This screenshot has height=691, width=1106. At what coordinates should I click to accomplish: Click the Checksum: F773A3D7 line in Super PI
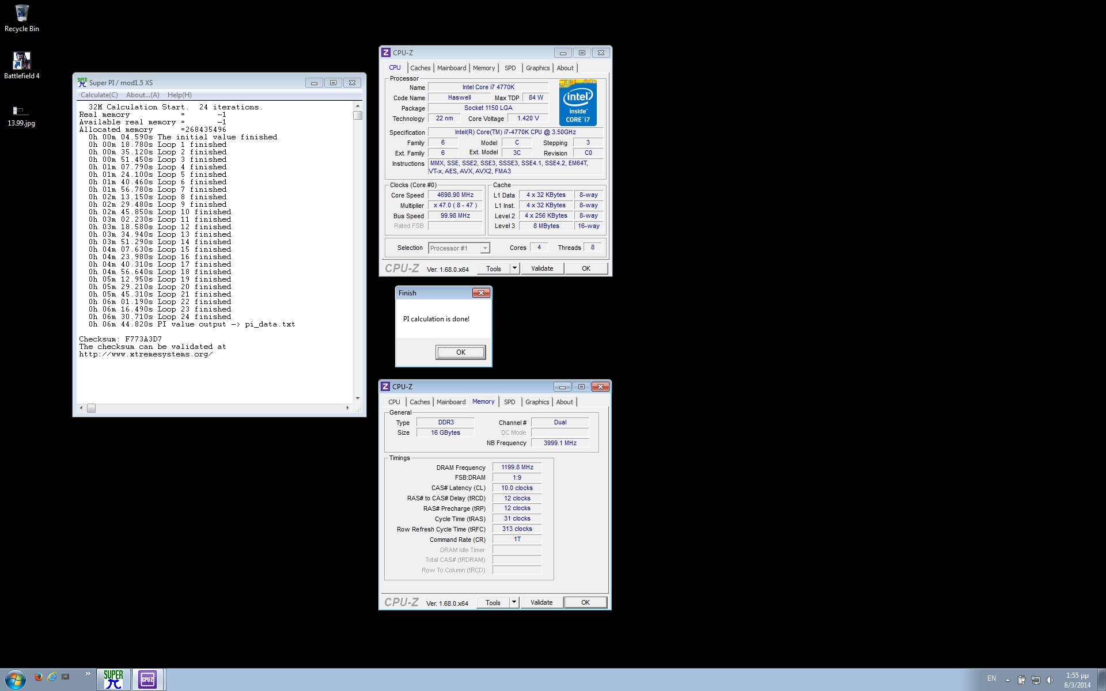pos(120,339)
